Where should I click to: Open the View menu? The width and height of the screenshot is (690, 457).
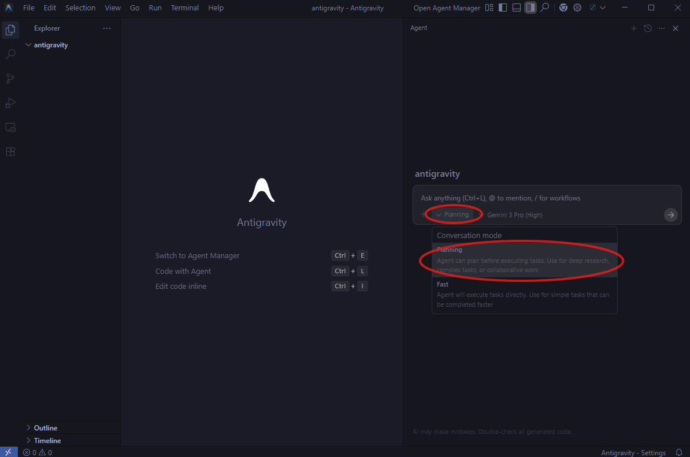tap(113, 8)
